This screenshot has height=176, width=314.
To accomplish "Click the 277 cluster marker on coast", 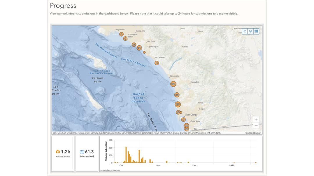I will (178, 104).
